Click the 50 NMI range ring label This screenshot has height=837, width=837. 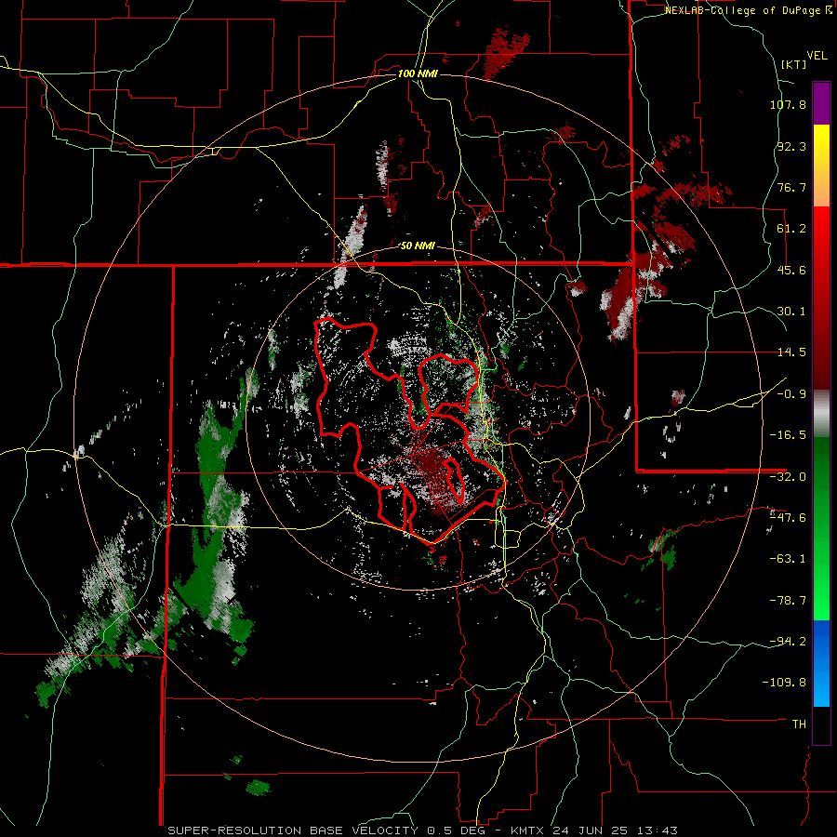click(x=418, y=246)
